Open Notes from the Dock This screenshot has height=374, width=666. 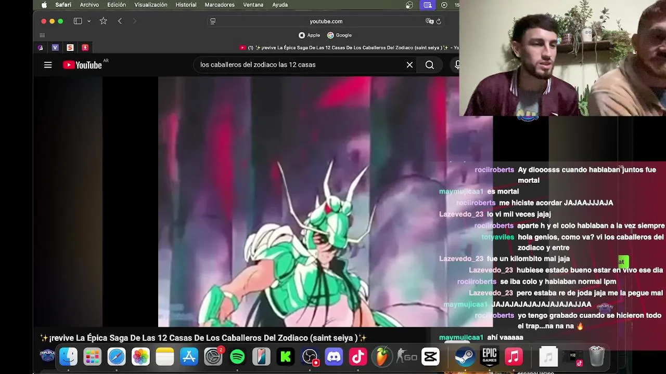[x=165, y=356]
